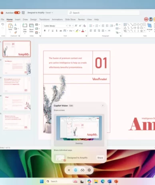Select the Format Painter brush icon
The width and height of the screenshot is (155, 185).
coord(16,32)
